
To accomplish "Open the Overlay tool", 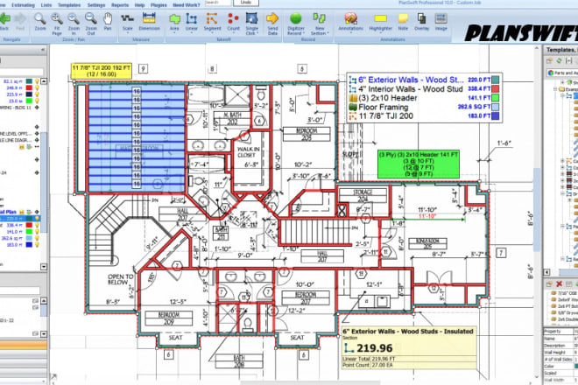I will click(x=422, y=22).
